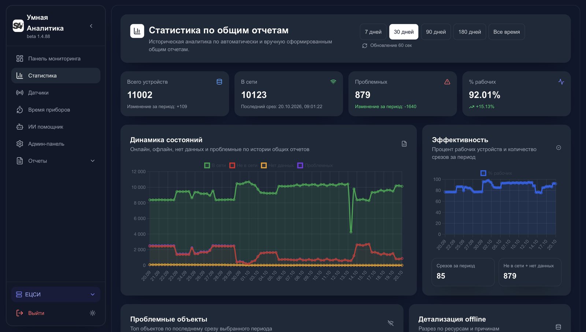Image resolution: width=586 pixels, height=332 pixels.
Task: Click the Последний срез timestamp text
Action: click(282, 107)
